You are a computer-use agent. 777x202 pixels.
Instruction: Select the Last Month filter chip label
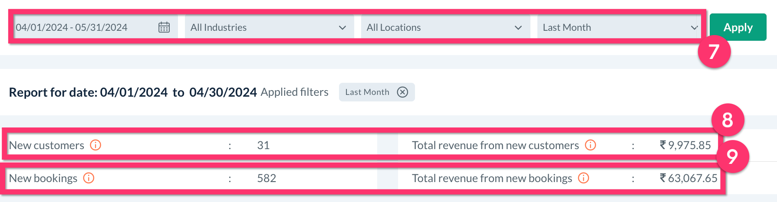click(367, 92)
